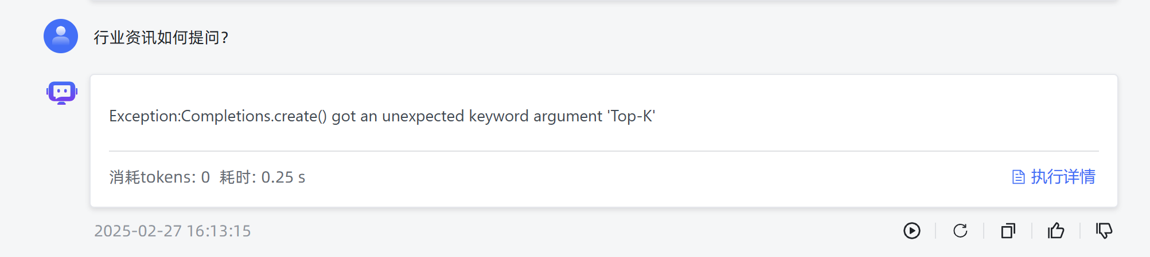Click the 消耗tokens: 0 label
The width and height of the screenshot is (1150, 257).
coord(159,177)
